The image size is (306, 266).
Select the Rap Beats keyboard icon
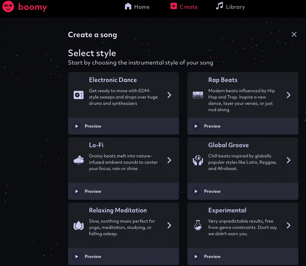pos(198,95)
